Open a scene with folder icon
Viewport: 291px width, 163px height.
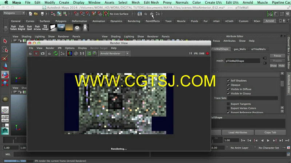pyautogui.click(x=36, y=14)
